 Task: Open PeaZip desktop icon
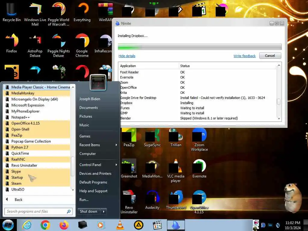coord(129,137)
